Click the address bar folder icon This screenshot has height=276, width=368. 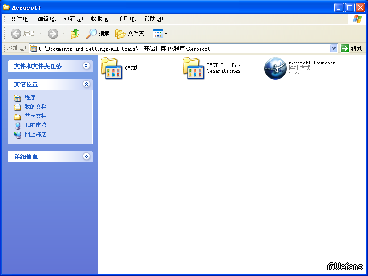coord(34,48)
